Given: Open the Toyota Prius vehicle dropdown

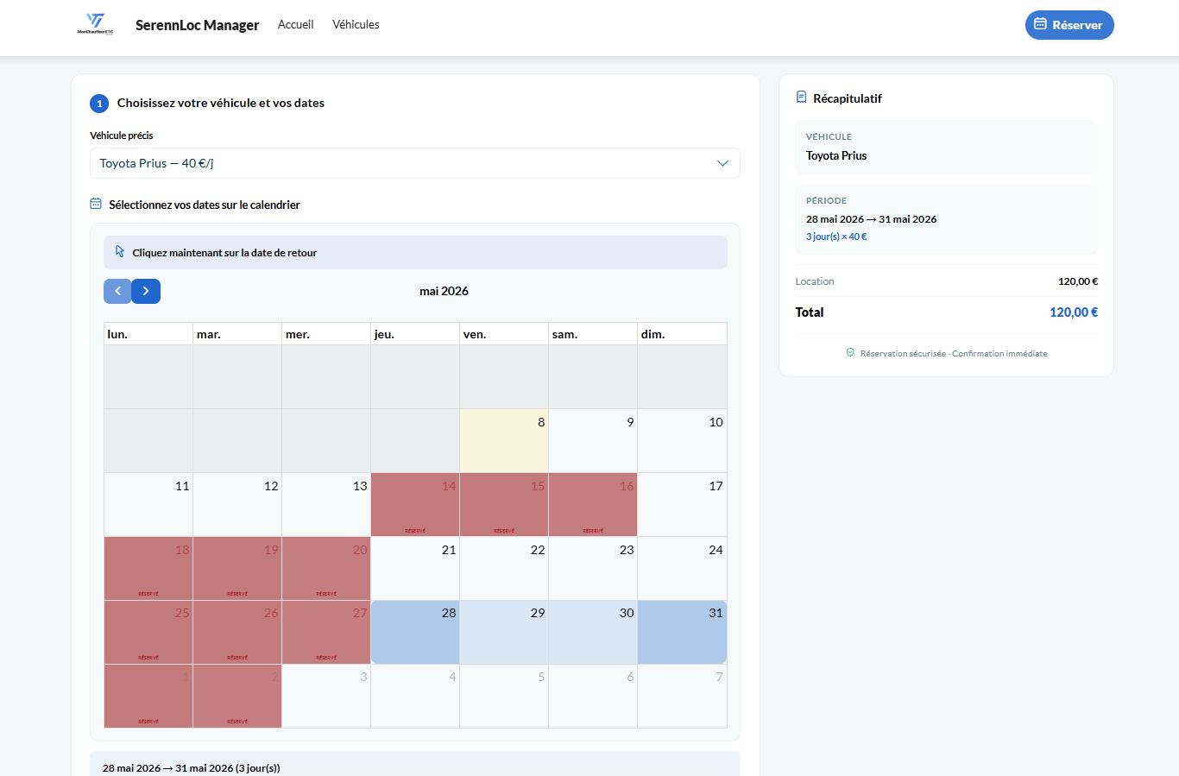Looking at the screenshot, I should tap(415, 163).
